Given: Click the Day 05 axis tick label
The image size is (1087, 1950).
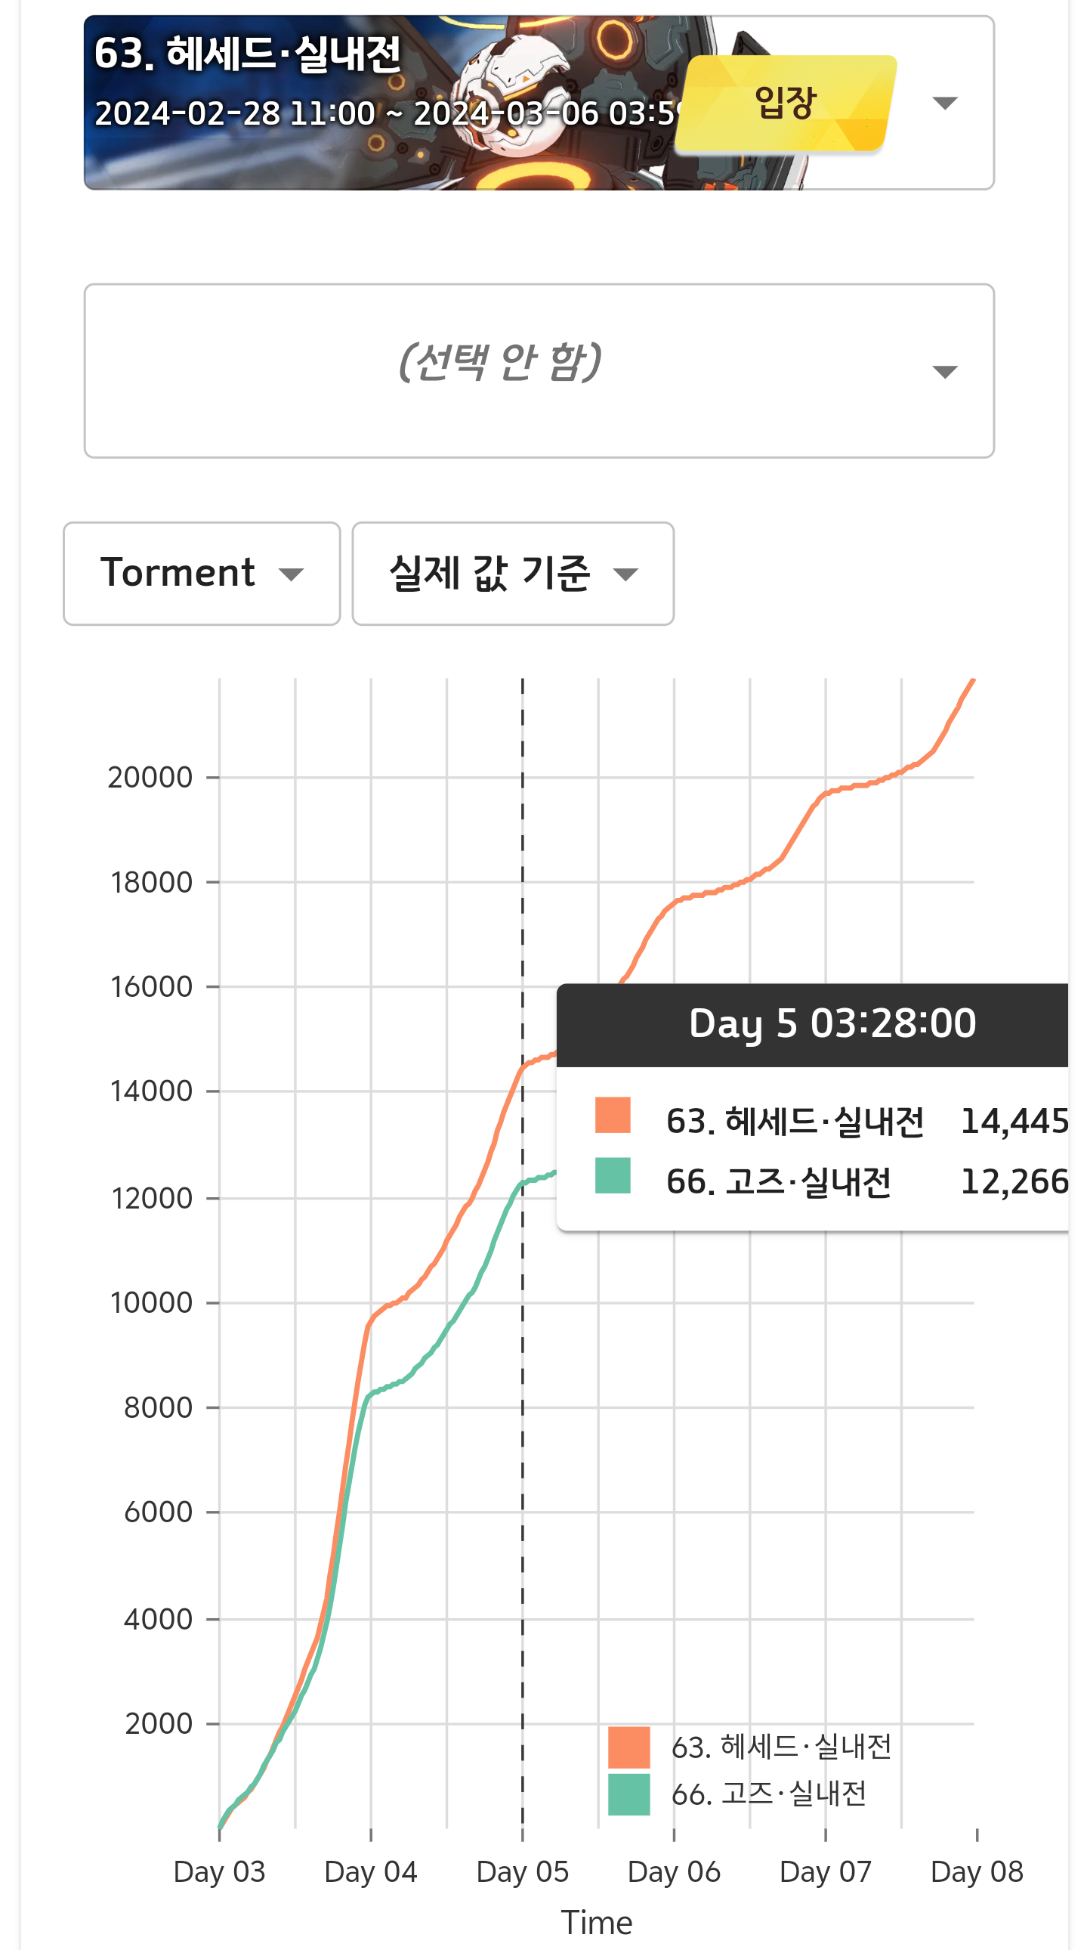Looking at the screenshot, I should coord(522,1871).
